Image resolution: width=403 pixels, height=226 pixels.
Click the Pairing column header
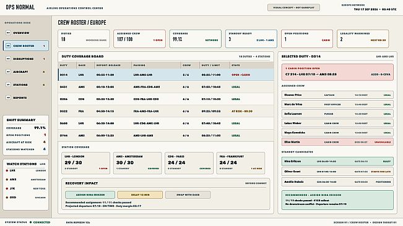[x=156, y=65]
